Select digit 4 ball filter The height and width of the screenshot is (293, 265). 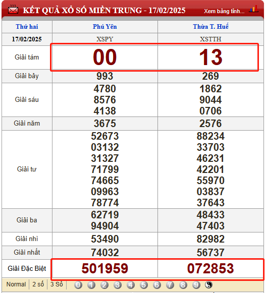131,285
